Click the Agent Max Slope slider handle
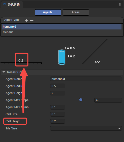The image size is (124, 142). (81, 100)
